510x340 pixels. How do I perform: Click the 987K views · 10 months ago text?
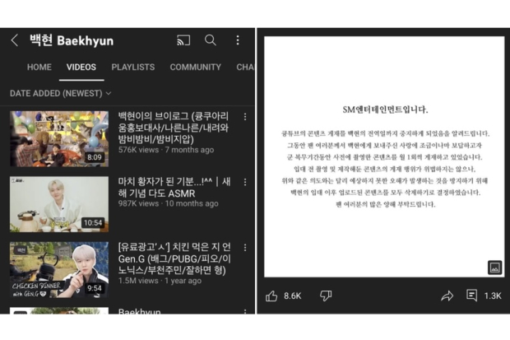click(169, 203)
